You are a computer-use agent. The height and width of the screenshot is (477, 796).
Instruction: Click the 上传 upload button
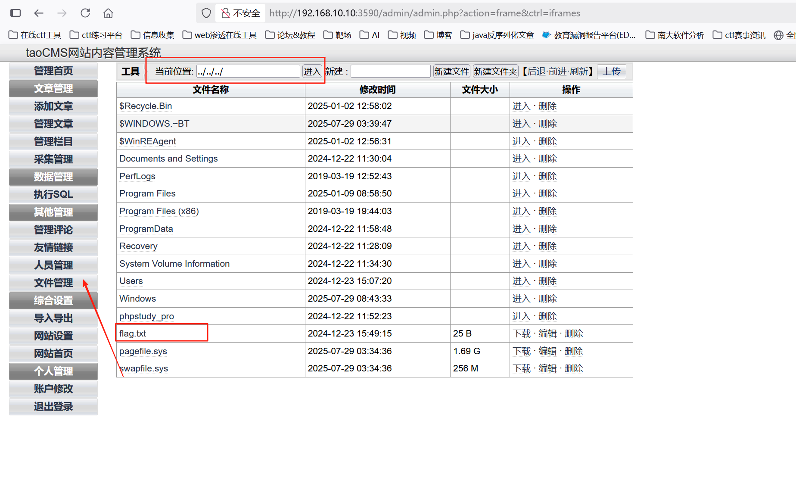coord(612,72)
